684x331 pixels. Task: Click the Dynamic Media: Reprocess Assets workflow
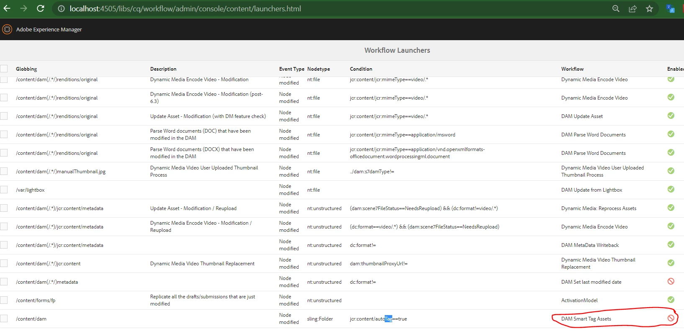pyautogui.click(x=599, y=208)
